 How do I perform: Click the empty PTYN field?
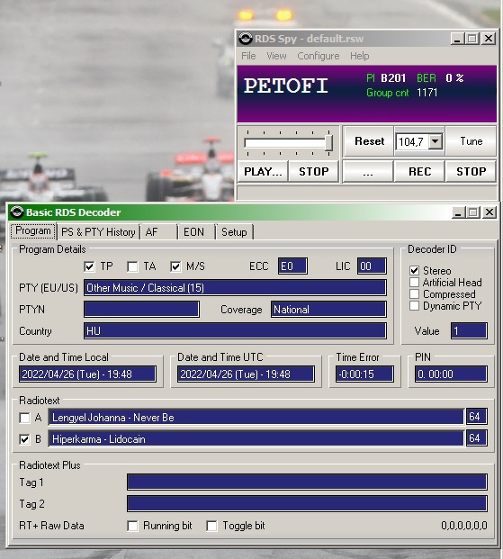(x=141, y=309)
